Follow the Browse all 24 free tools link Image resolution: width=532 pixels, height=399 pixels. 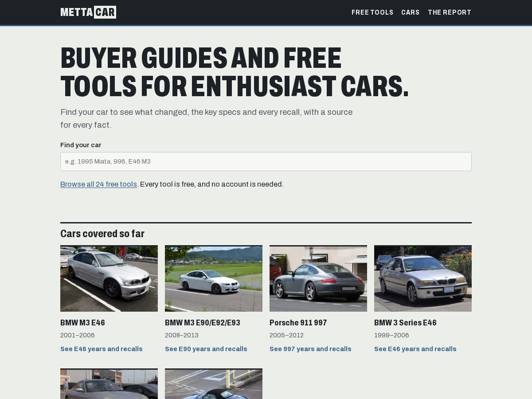pos(98,184)
